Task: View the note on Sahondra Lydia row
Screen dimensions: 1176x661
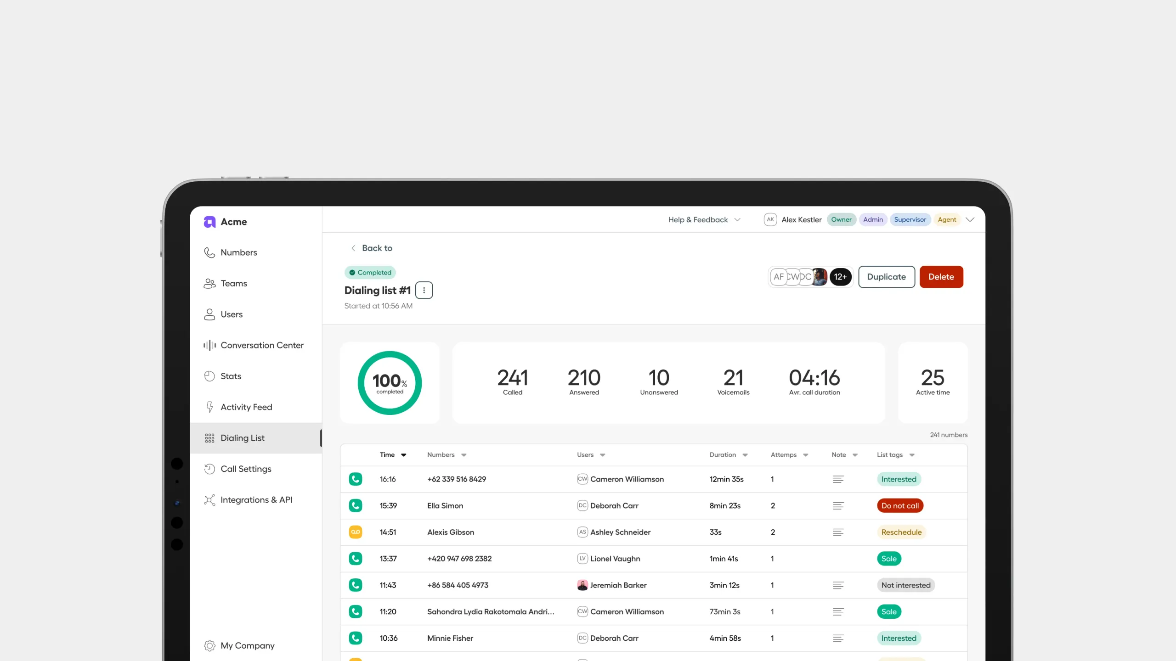Action: tap(838, 611)
